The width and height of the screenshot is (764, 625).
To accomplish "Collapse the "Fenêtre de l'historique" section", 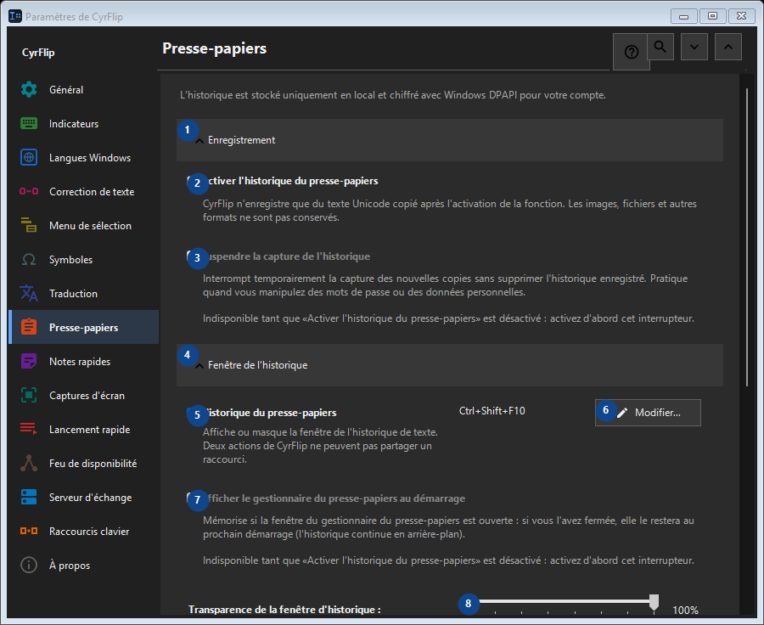I will [449, 365].
